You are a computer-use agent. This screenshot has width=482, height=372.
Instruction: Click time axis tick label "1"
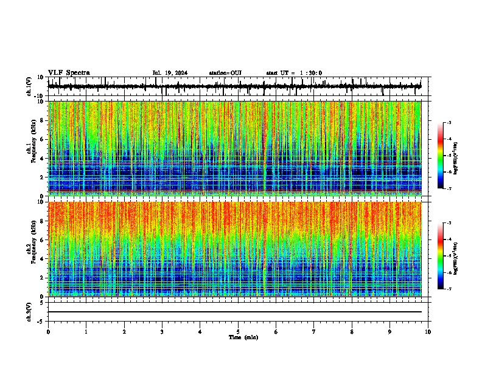86,332
